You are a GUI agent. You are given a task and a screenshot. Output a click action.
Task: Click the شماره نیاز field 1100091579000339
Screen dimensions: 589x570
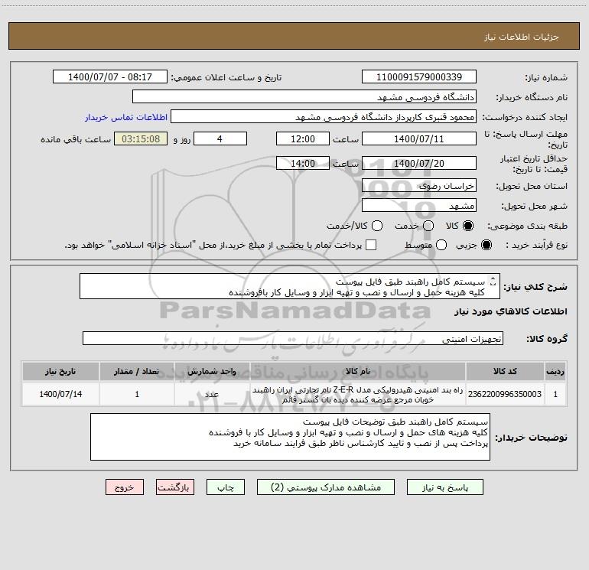[x=419, y=77]
